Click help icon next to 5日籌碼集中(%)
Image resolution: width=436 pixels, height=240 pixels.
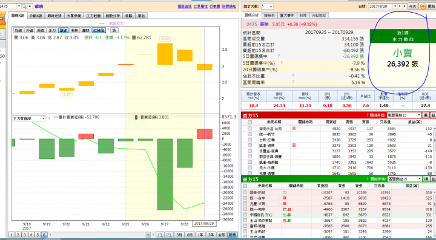[282, 63]
